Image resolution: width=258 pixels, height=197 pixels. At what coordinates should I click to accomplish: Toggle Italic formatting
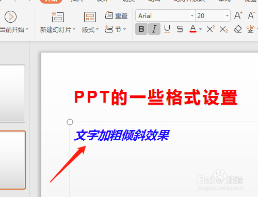tap(154, 29)
